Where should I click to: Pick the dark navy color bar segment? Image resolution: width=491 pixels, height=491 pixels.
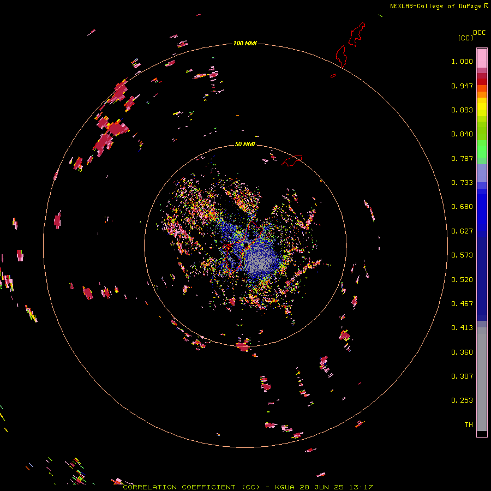(482, 276)
